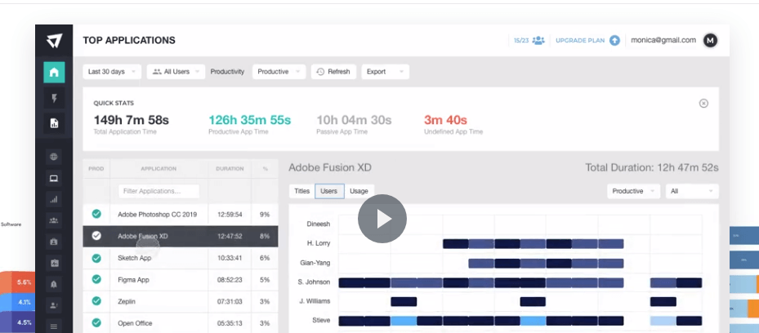This screenshot has height=333, width=759.
Task: Open the Home dashboard icon
Action: click(54, 73)
